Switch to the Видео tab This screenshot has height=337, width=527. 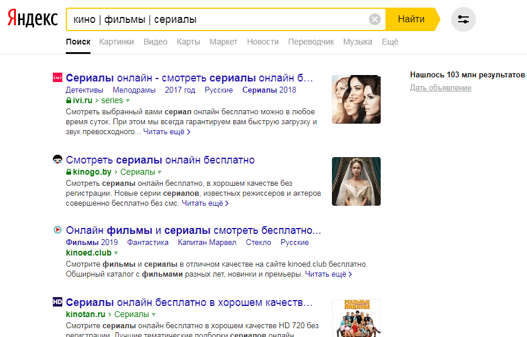[x=155, y=42]
